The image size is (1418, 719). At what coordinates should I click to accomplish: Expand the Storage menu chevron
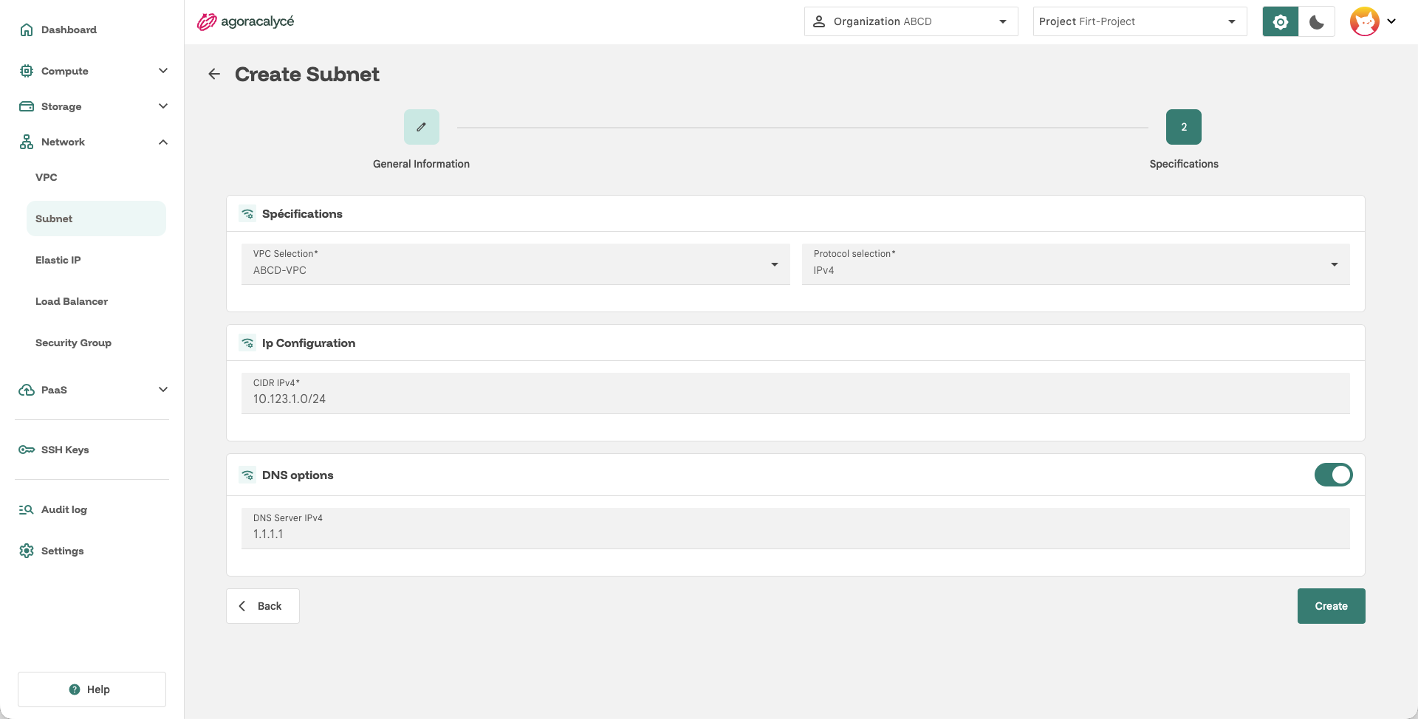point(163,106)
